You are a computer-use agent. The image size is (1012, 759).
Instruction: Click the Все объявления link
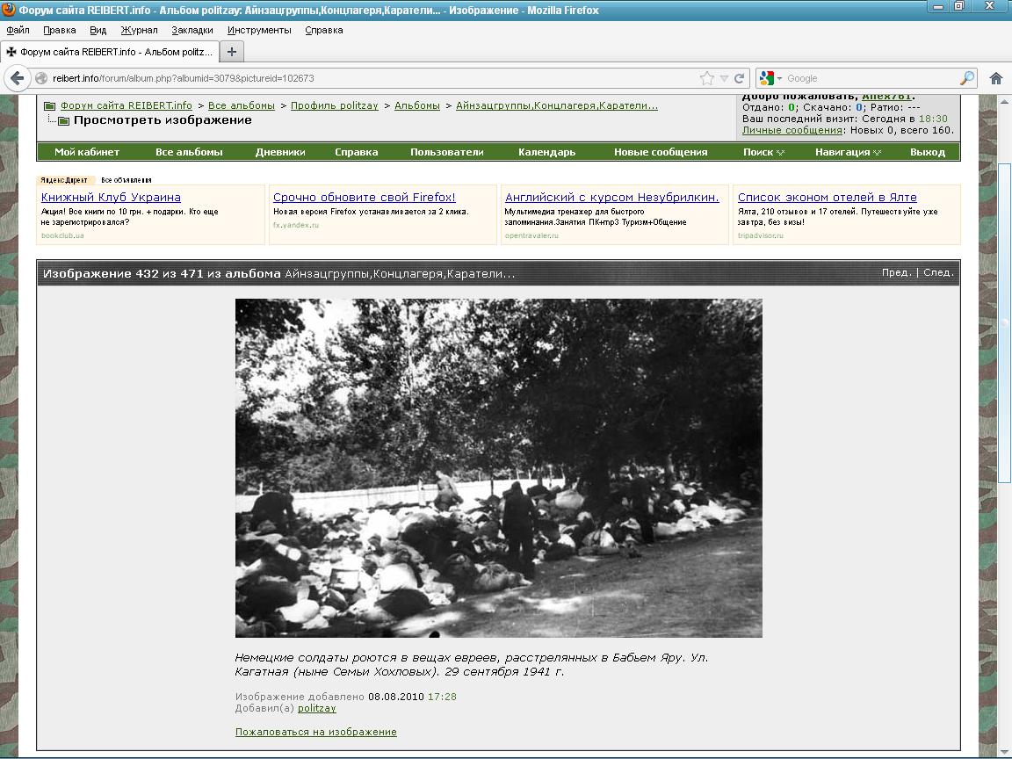click(126, 180)
